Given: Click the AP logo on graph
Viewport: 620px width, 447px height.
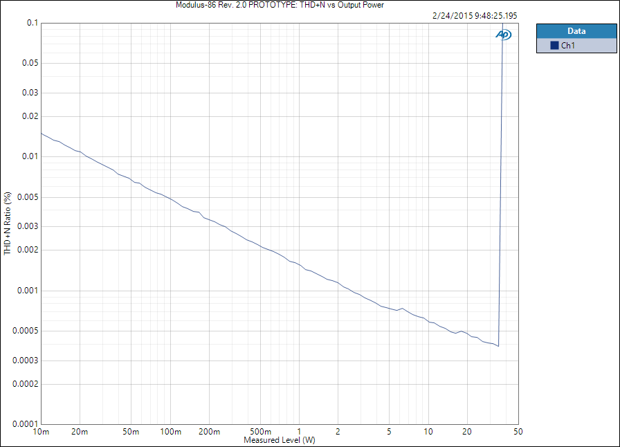Looking at the screenshot, I should pos(503,35).
